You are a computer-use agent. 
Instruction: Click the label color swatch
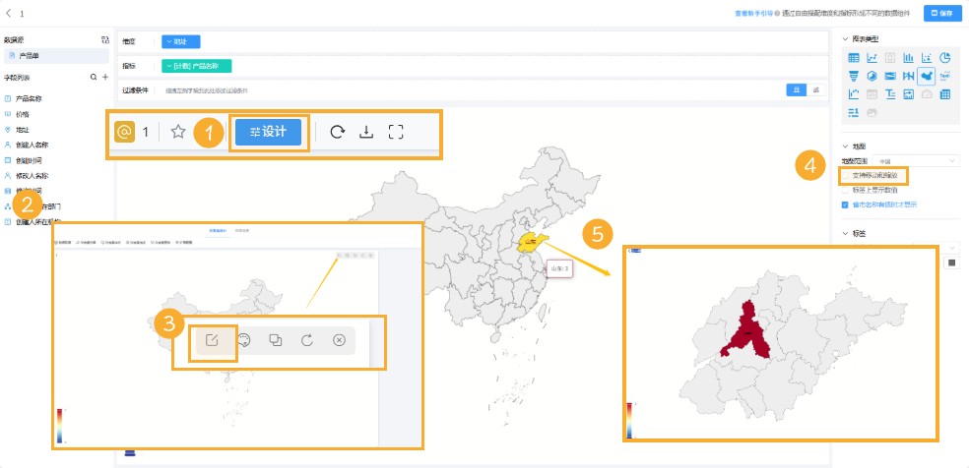[x=952, y=263]
